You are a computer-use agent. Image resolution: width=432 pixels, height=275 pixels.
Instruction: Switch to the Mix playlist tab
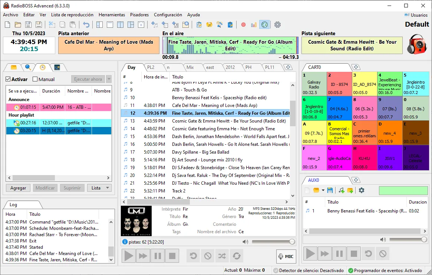tap(190, 67)
